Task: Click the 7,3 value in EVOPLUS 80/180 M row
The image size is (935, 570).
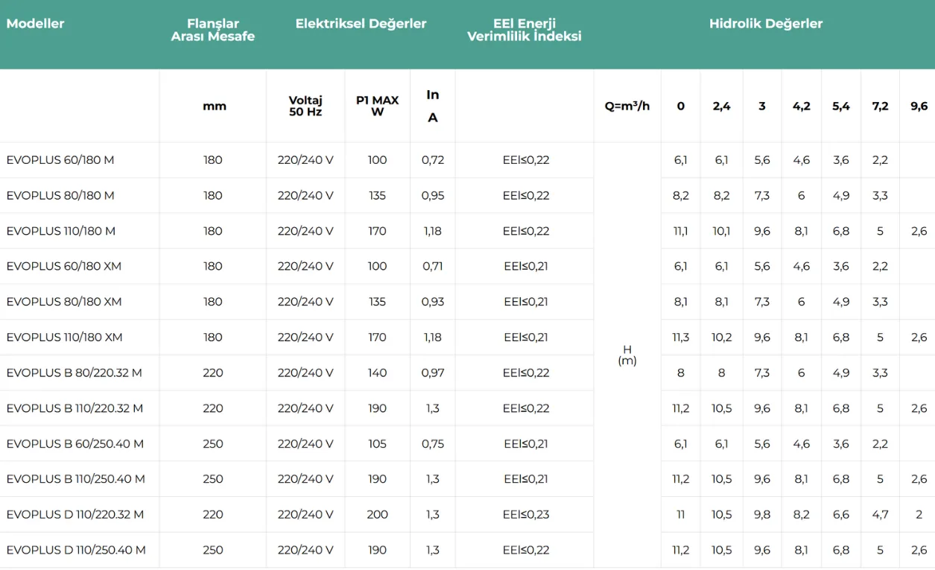Action: pos(762,196)
